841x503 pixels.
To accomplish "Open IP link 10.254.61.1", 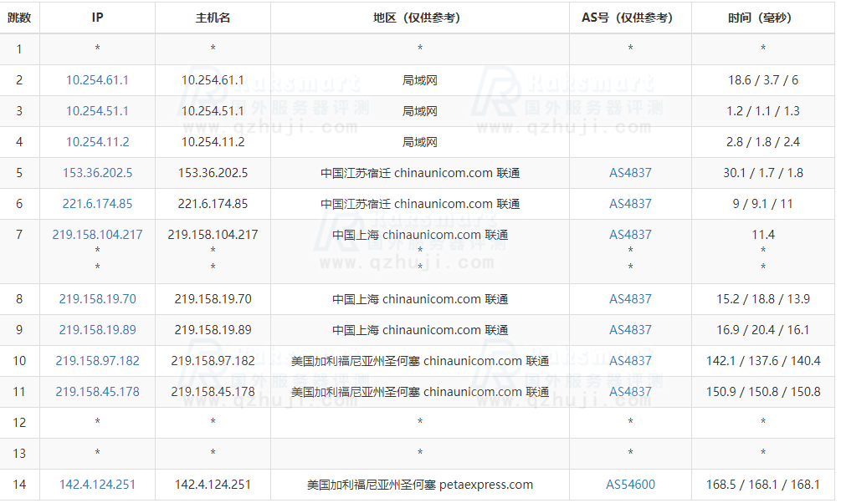I will point(97,80).
